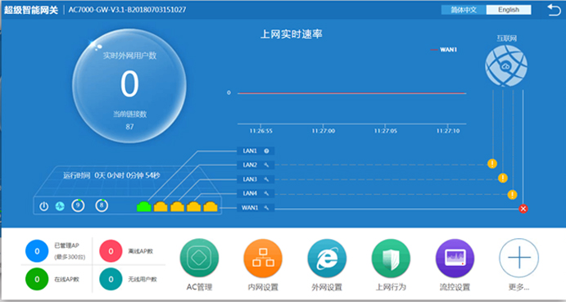The height and width of the screenshot is (302, 566).
Task: Open the 流控设置 chart icon
Action: [x=455, y=258]
